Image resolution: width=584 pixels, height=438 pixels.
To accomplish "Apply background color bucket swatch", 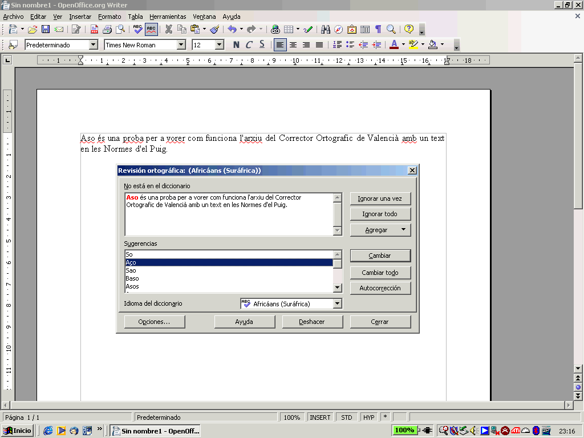I will [x=433, y=45].
